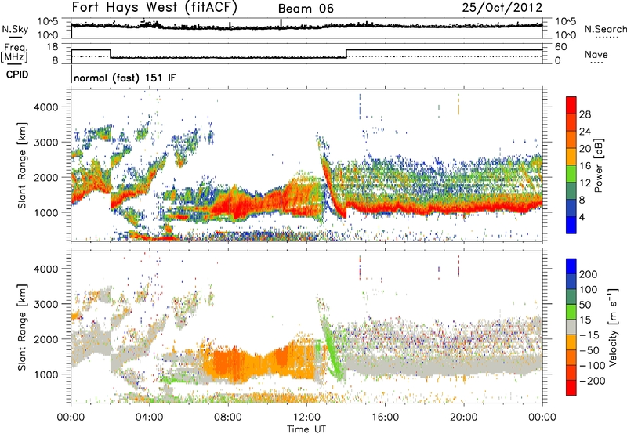Select text 'normal (fast) 151 IF'
Screen dimensions: 627x434
pyautogui.click(x=125, y=78)
